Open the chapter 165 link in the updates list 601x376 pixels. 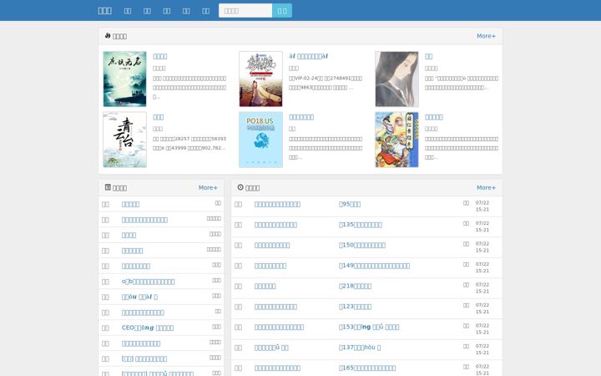pos(367,368)
